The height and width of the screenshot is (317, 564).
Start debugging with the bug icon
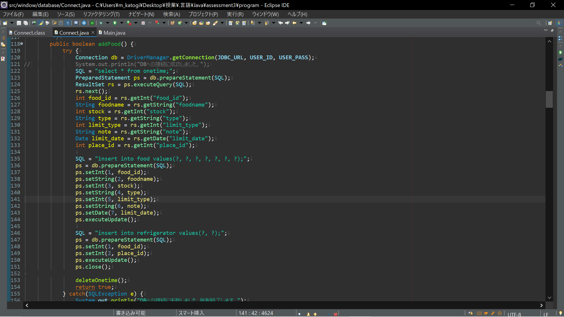[101, 23]
